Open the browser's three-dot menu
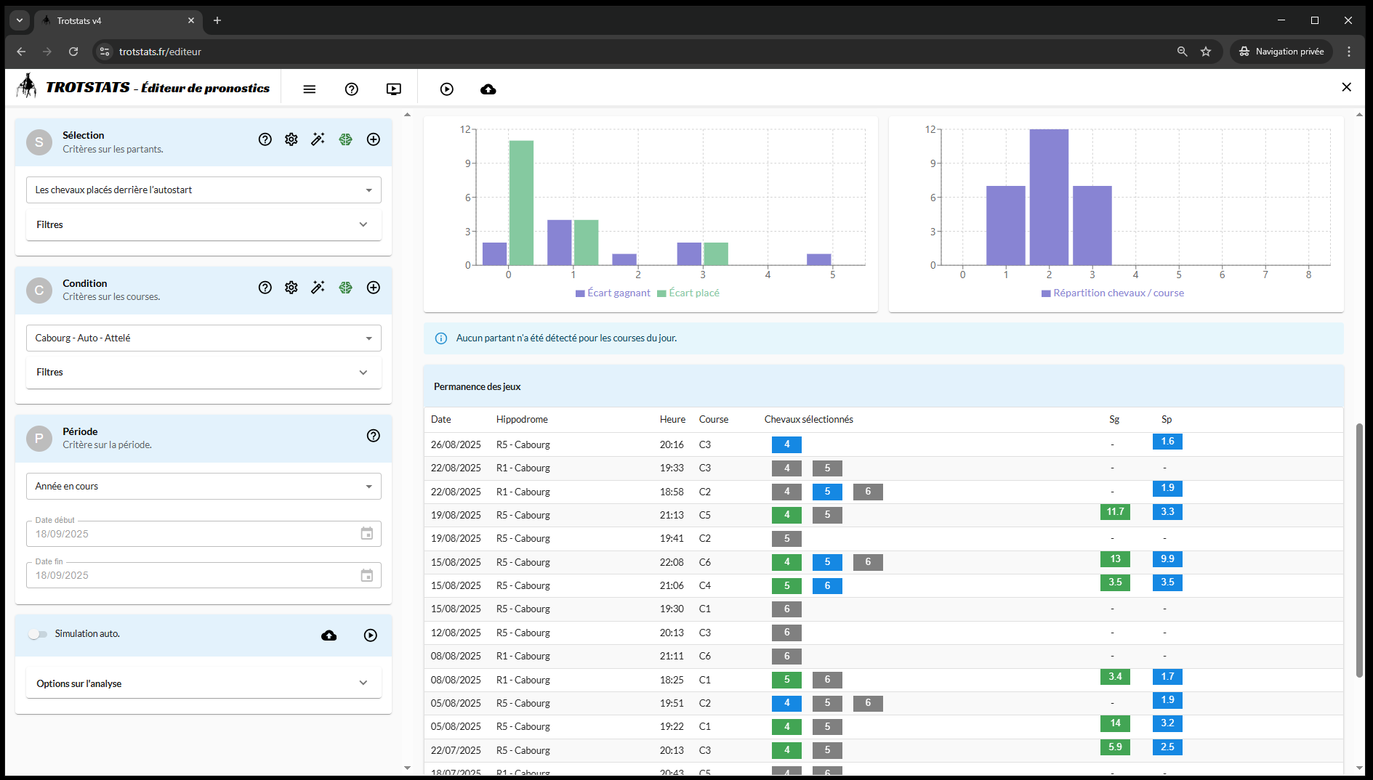Image resolution: width=1373 pixels, height=780 pixels. 1349,52
